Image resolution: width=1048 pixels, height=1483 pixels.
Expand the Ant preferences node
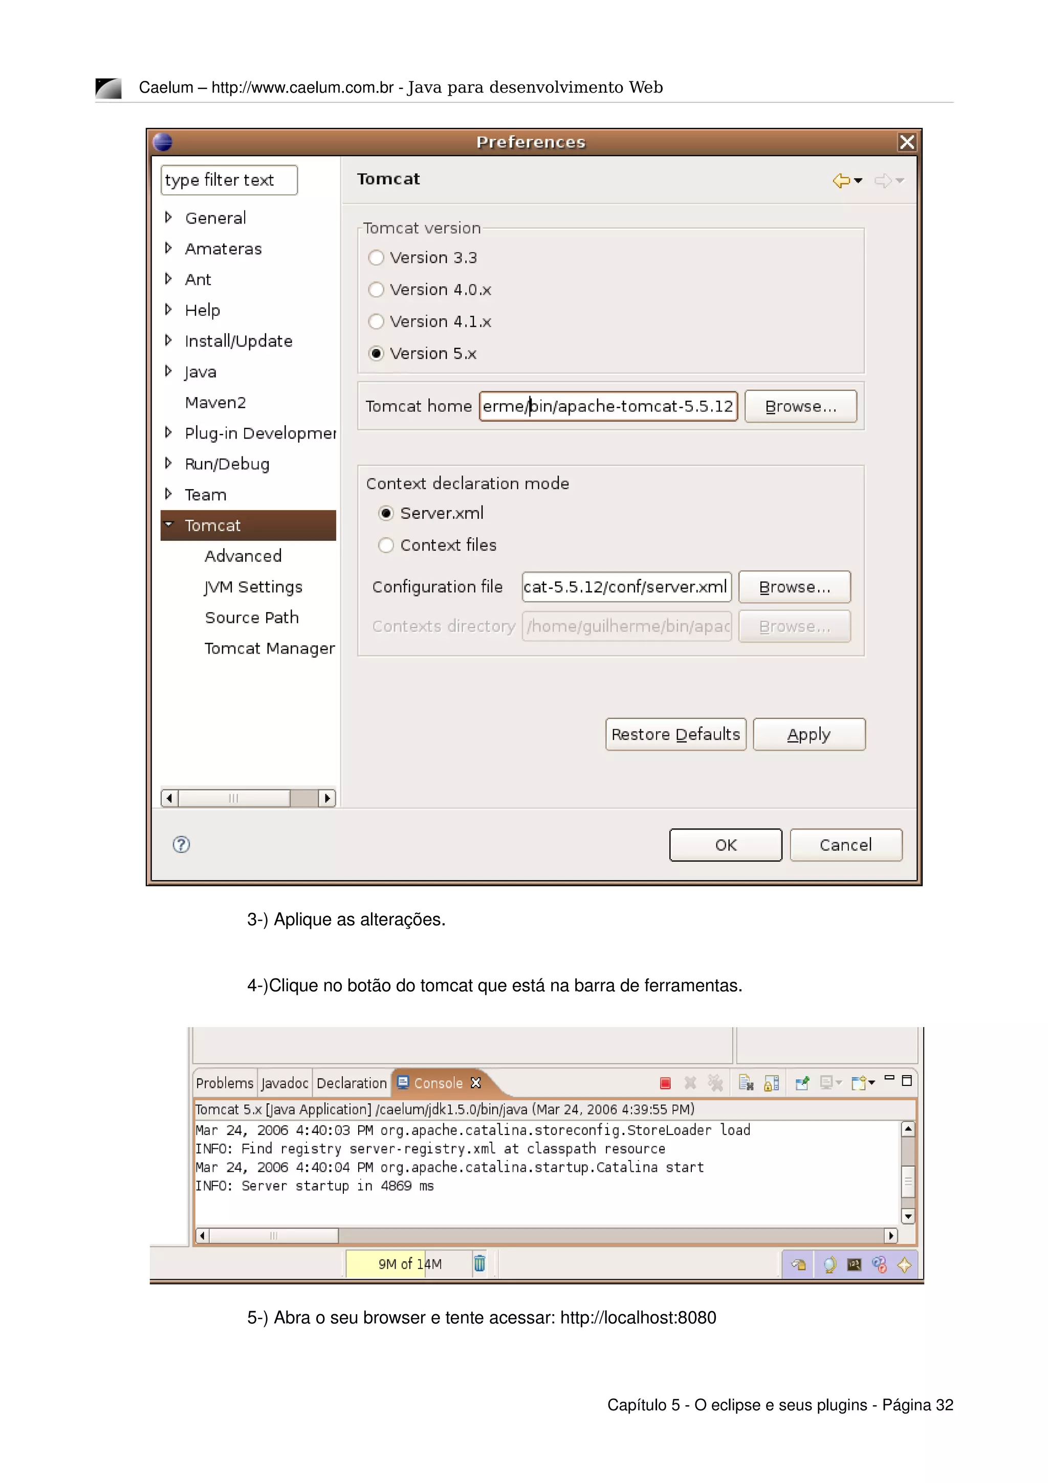pos(168,279)
